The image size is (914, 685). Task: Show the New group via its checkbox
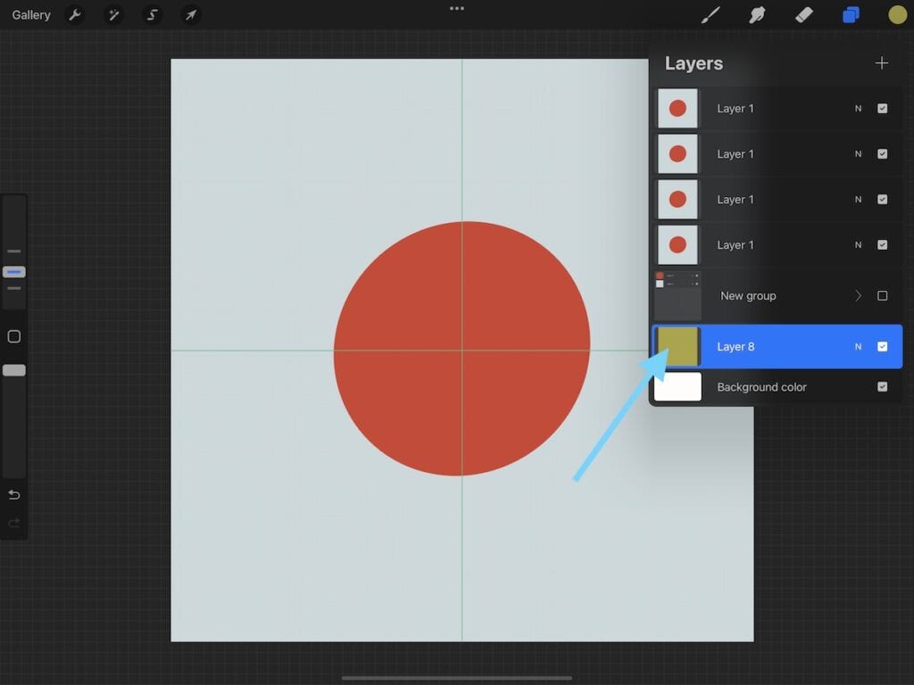click(x=882, y=296)
